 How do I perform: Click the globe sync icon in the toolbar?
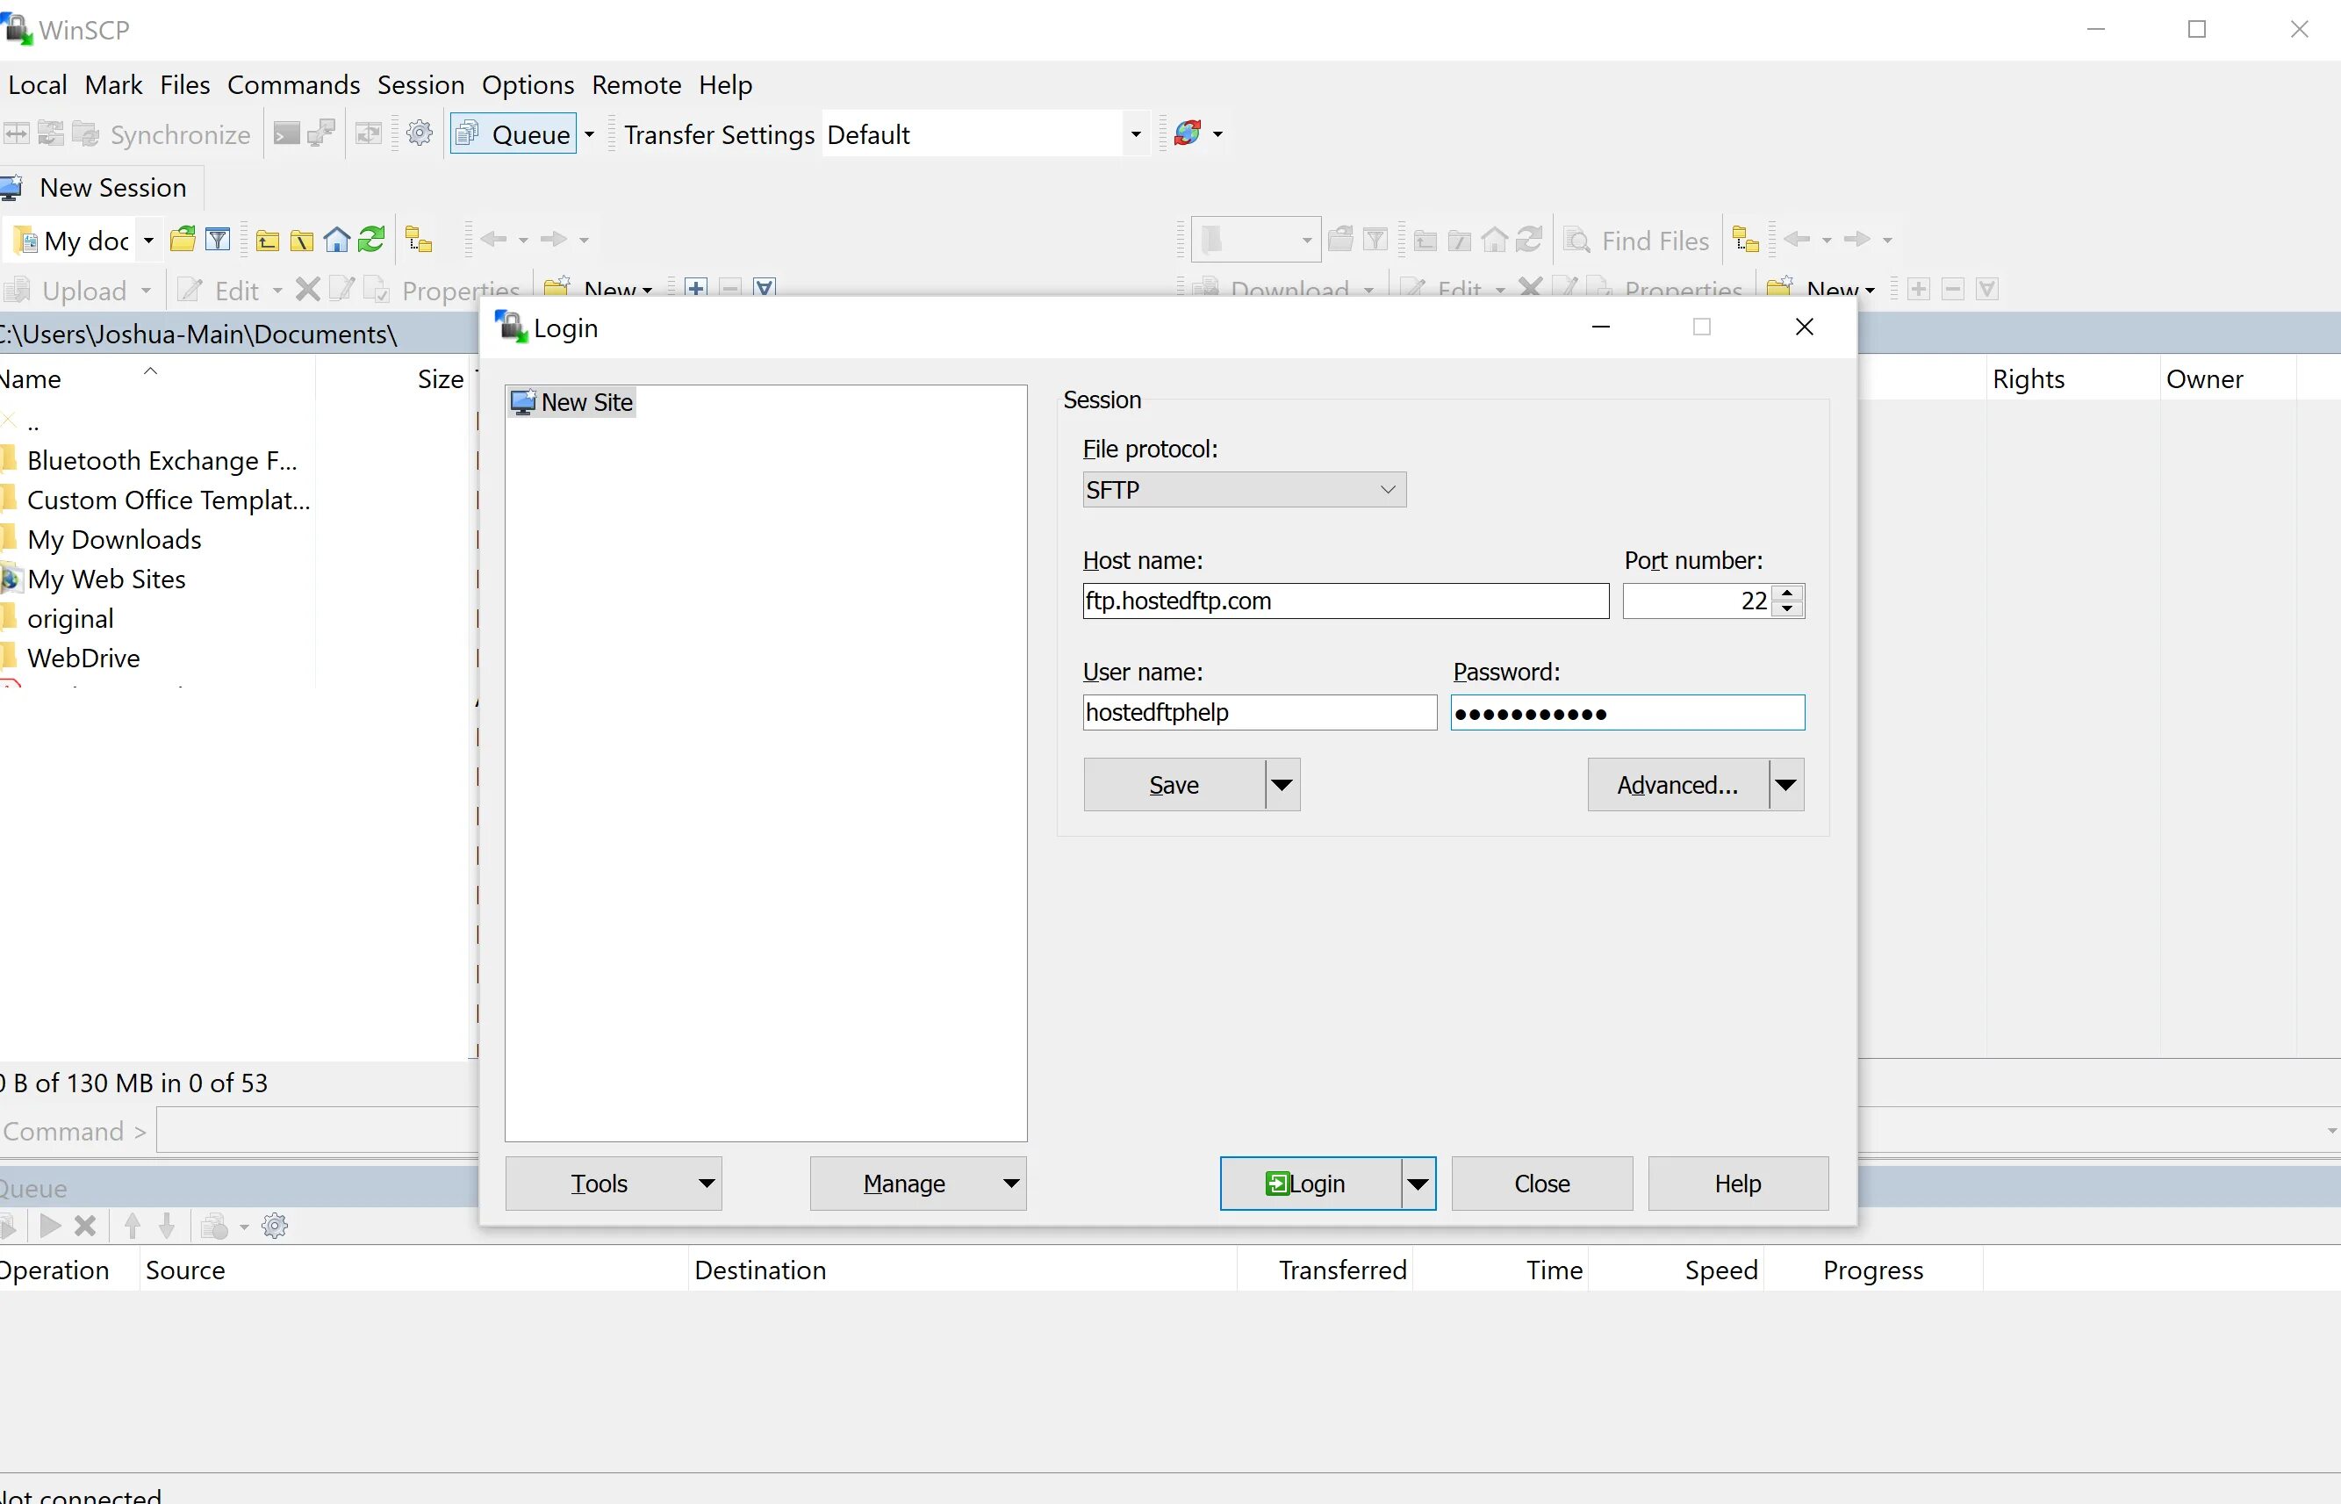coord(1187,133)
